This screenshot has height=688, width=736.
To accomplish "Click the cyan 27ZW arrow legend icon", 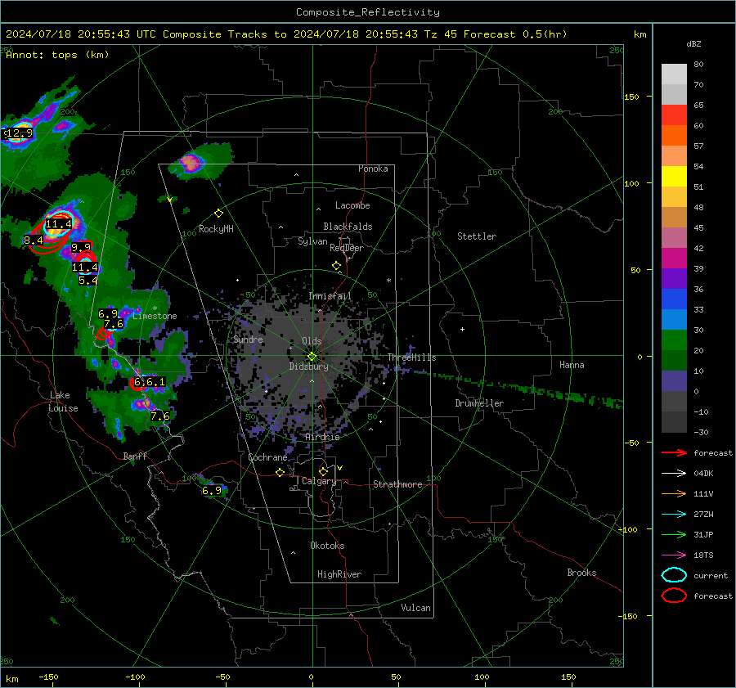I will 674,514.
